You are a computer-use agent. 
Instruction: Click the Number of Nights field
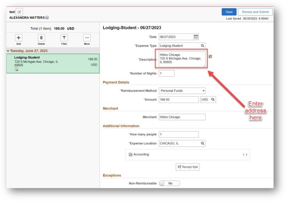(x=167, y=73)
